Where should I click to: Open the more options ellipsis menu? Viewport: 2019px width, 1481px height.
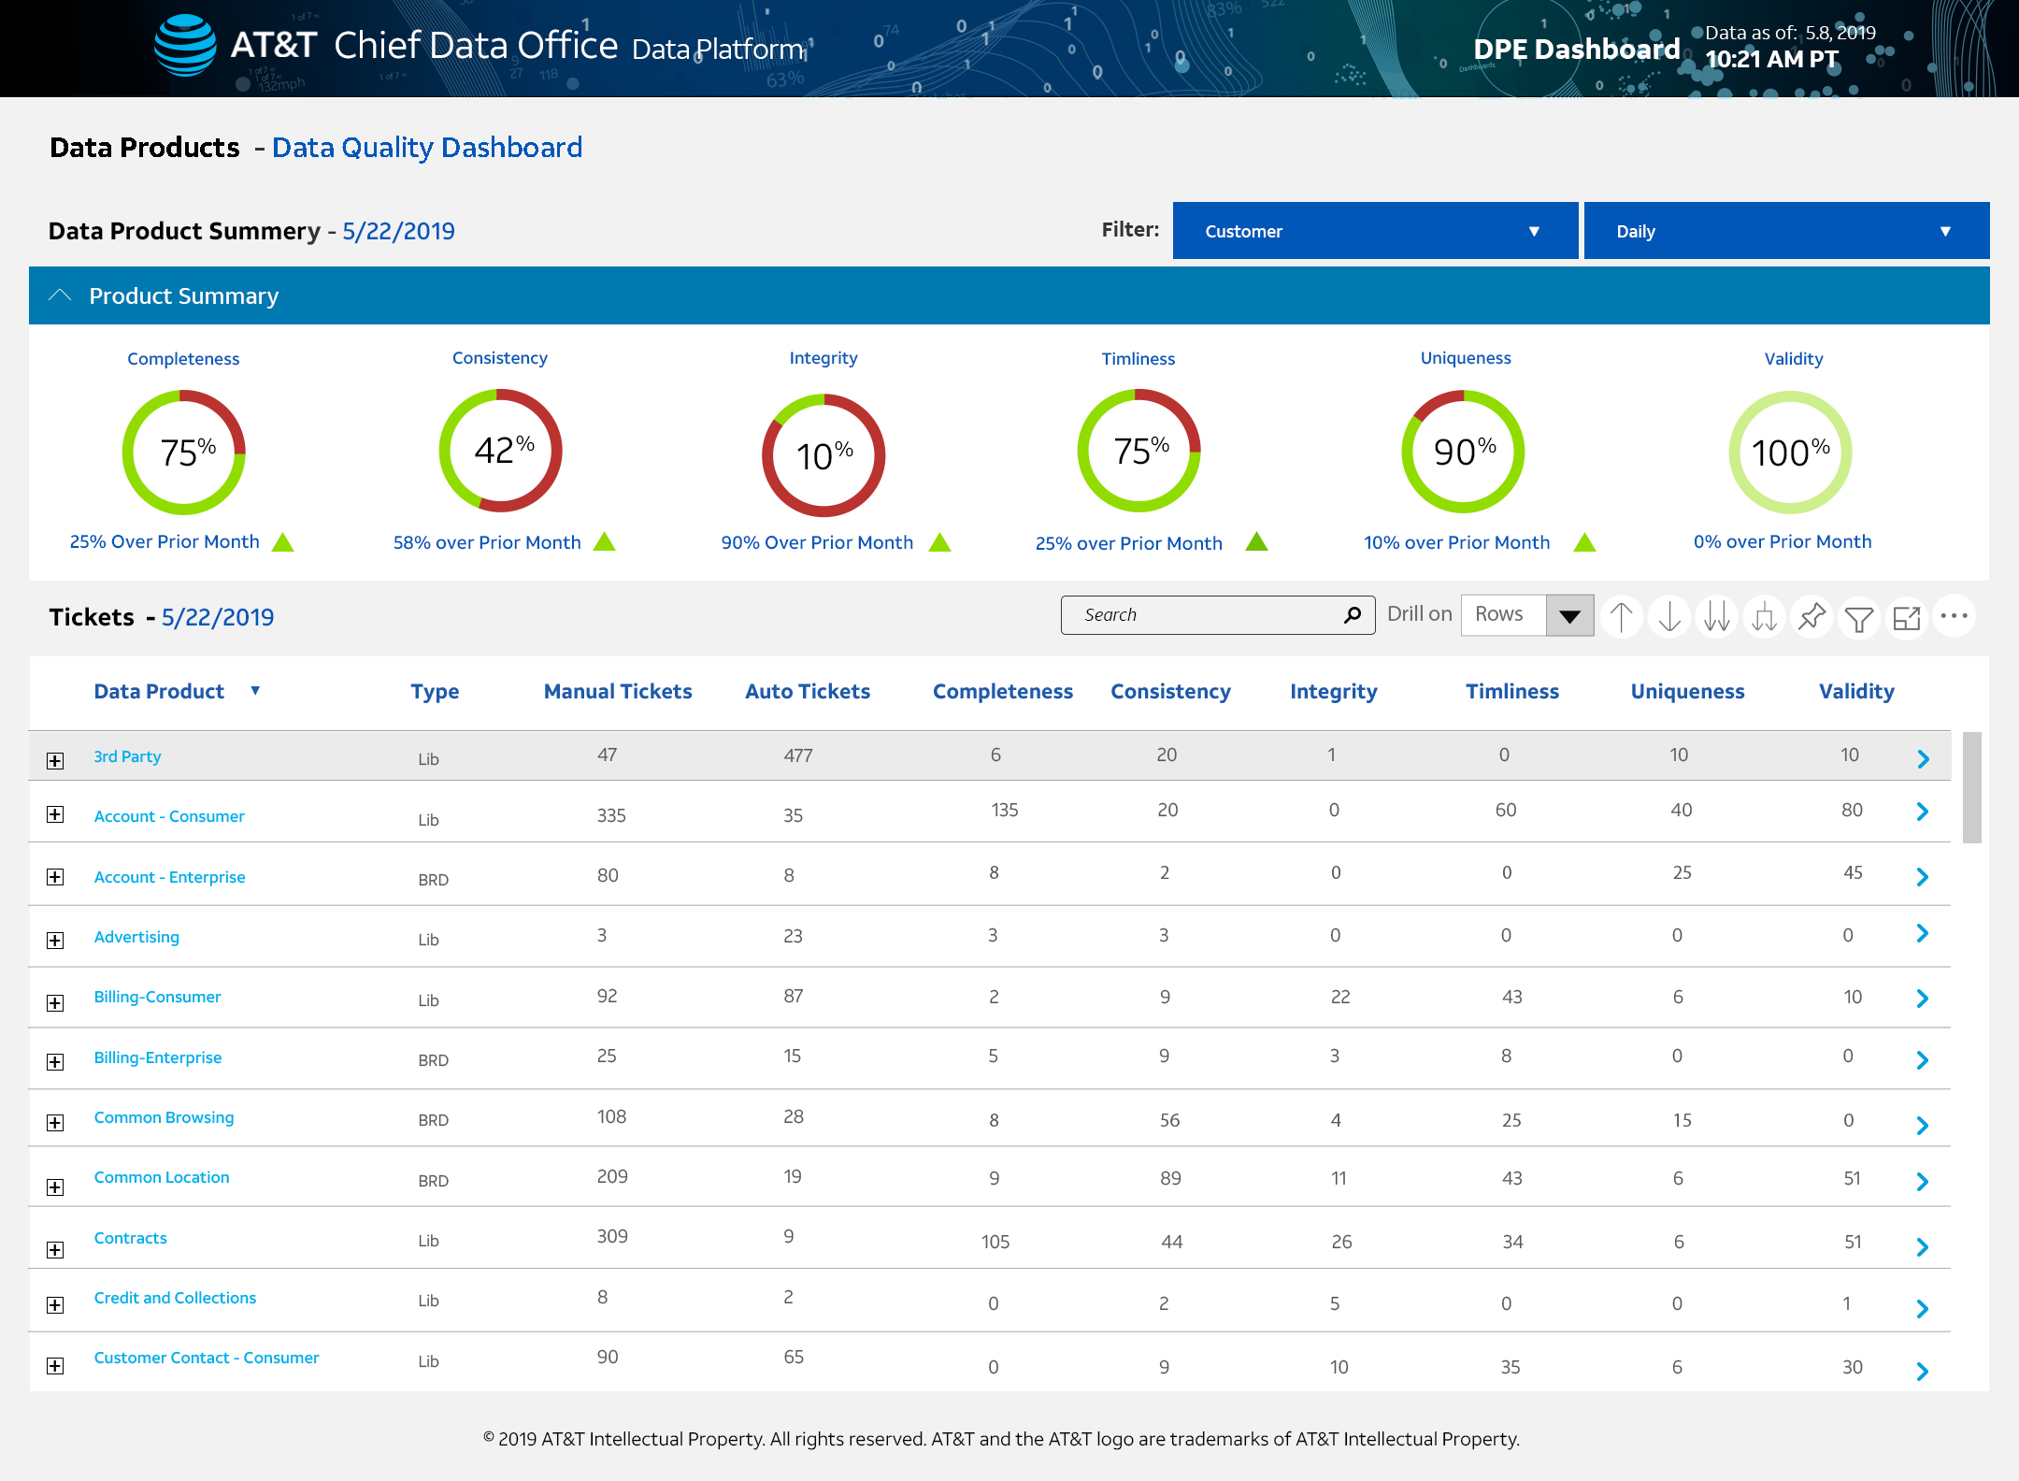pos(1955,616)
